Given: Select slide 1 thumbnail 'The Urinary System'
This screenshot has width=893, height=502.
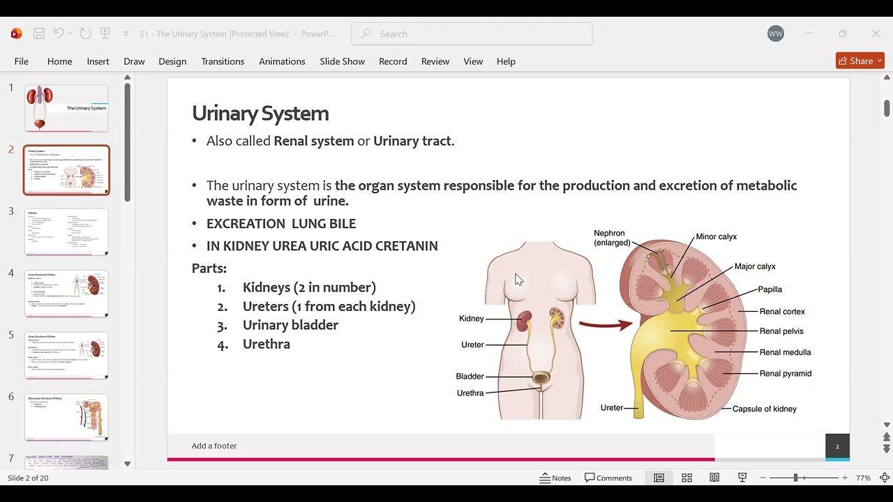Looking at the screenshot, I should [x=67, y=108].
